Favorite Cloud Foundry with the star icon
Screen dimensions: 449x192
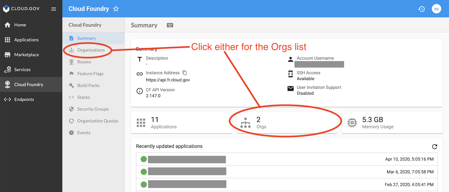(116, 9)
